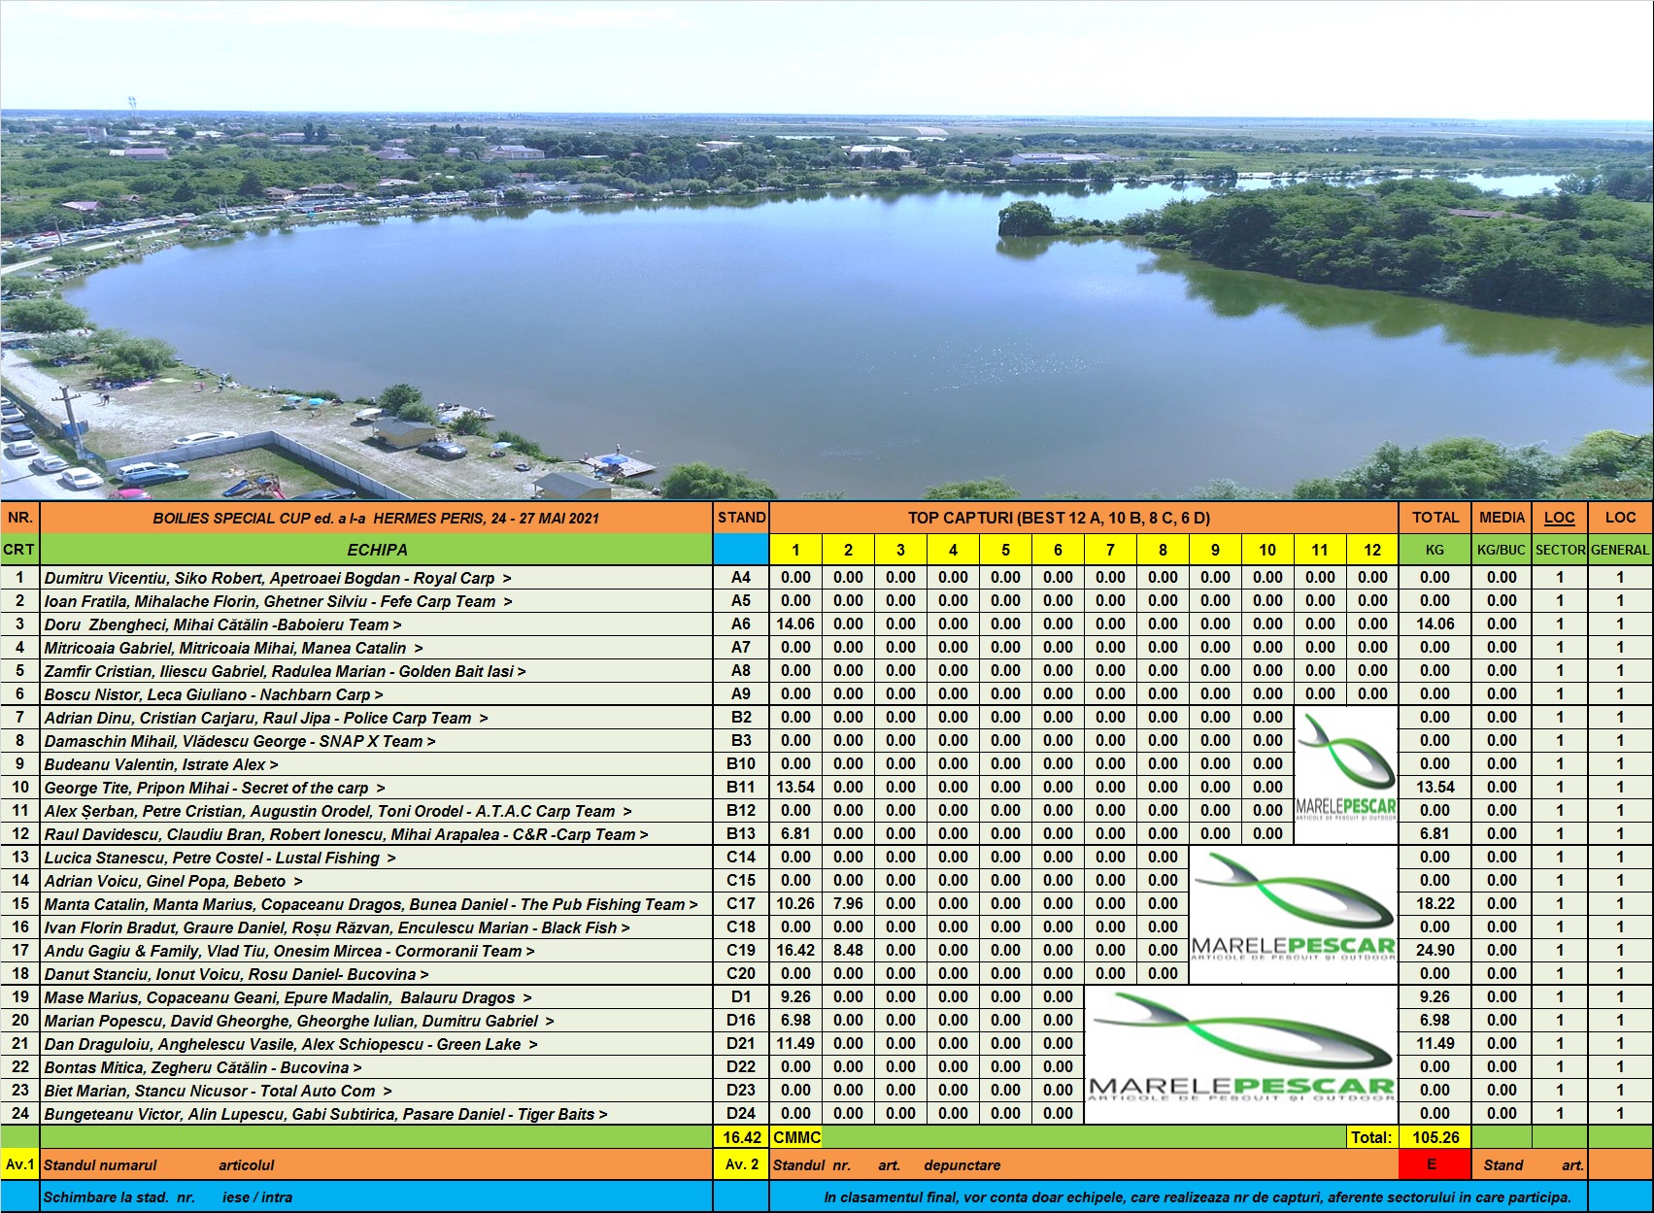This screenshot has height=1213, width=1654.
Task: Select the Lustal Fishing team cell
Action: (x=377, y=858)
